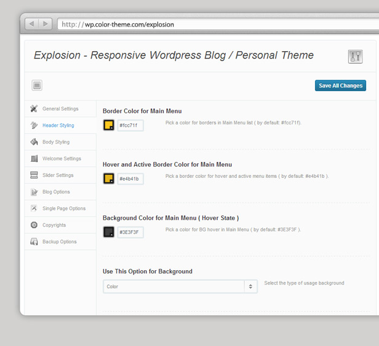Click the Explosion theme title heading
Screen dimensions: 379x346
174,55
